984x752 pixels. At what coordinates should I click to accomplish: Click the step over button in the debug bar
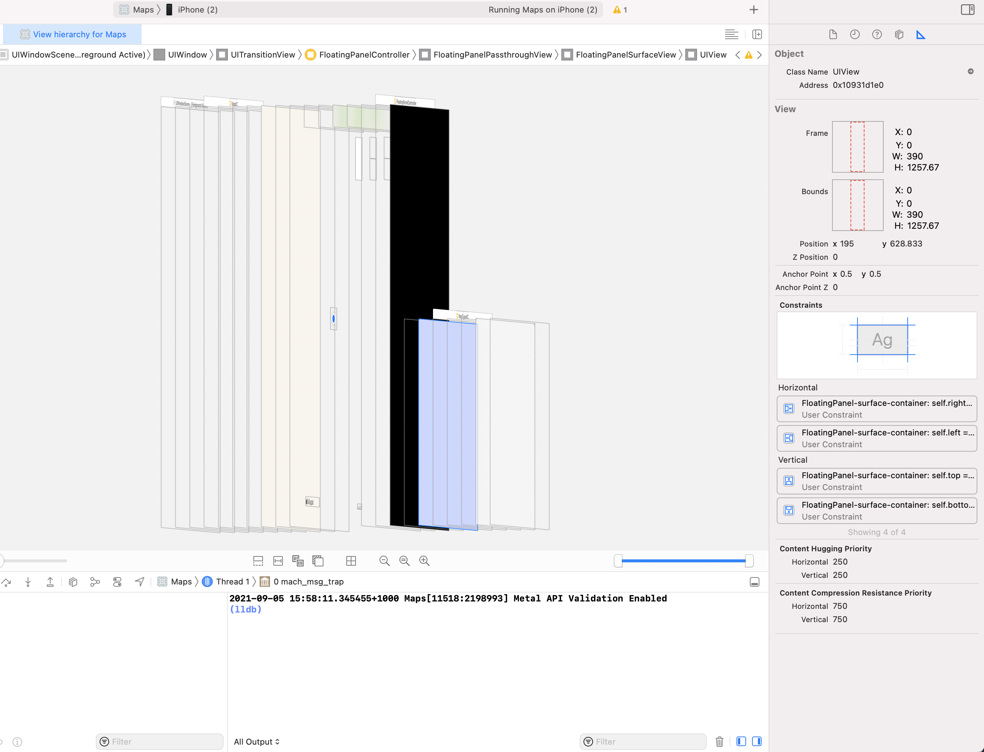[x=7, y=582]
